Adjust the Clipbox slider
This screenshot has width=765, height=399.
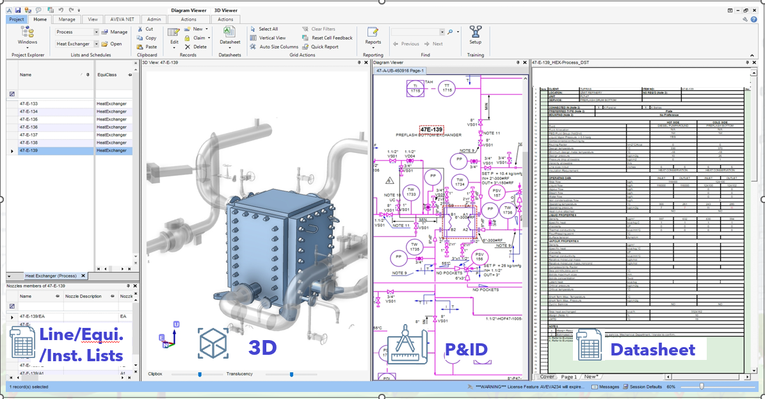(200, 374)
